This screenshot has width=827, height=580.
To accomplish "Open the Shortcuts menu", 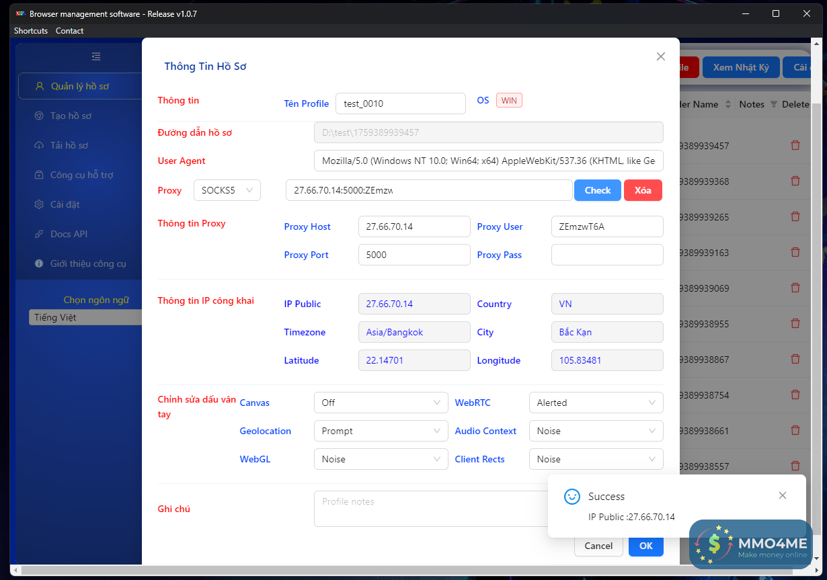I will (x=31, y=31).
